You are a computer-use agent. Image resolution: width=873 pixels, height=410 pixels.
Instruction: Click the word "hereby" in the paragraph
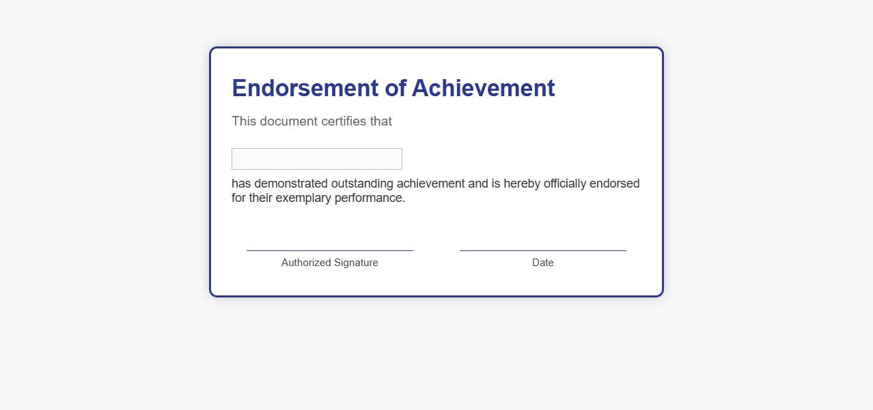click(522, 184)
